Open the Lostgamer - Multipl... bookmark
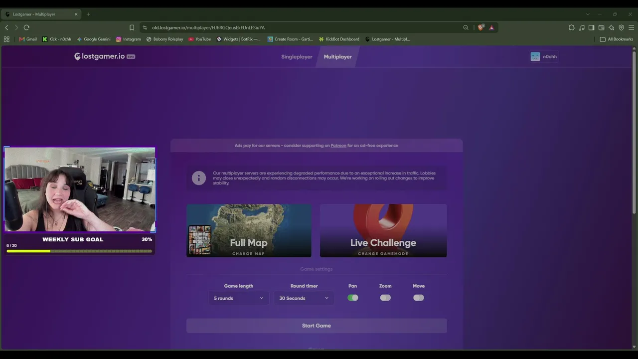The height and width of the screenshot is (359, 638). point(388,39)
